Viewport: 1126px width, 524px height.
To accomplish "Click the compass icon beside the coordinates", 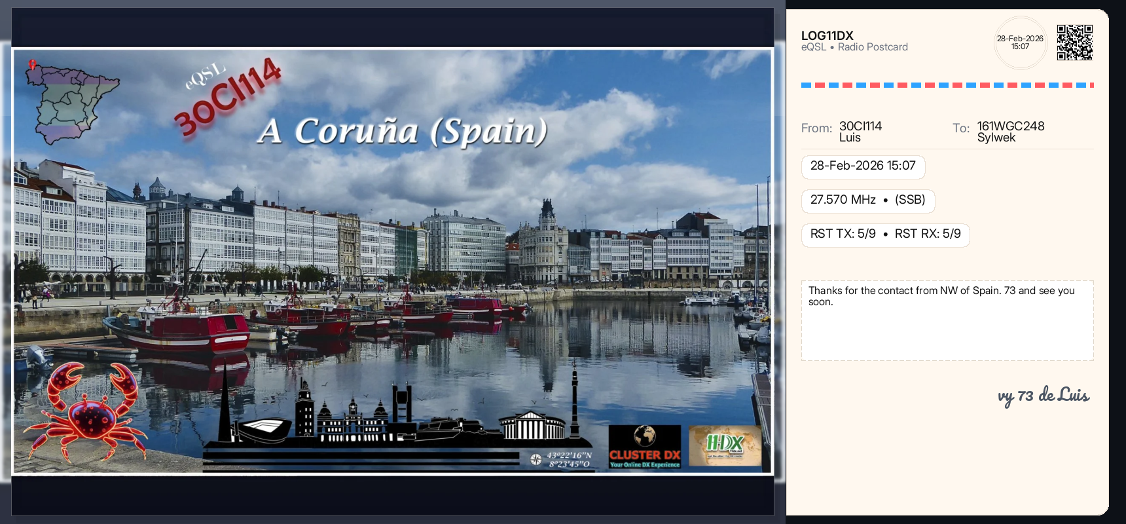I will 536,459.
